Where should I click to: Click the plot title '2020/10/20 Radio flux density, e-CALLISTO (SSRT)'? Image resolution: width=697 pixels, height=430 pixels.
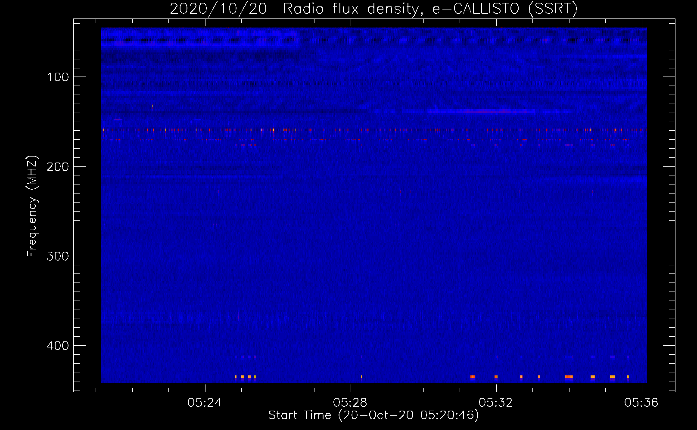pos(373,9)
